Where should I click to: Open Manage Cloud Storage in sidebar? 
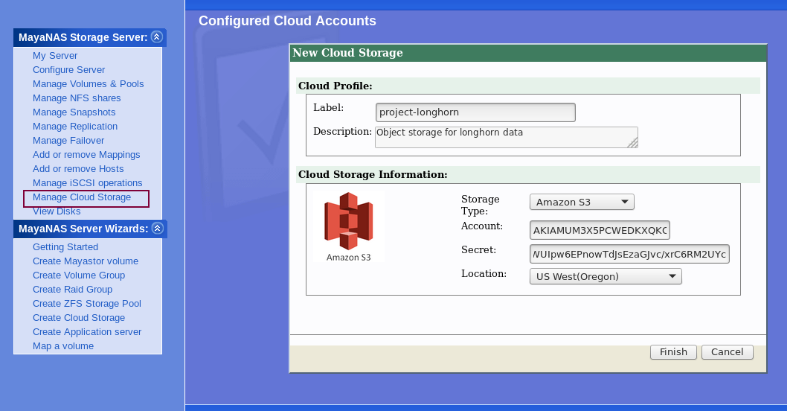click(x=82, y=197)
